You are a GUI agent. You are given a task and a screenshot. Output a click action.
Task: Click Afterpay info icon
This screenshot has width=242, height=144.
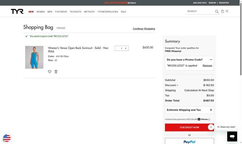pos(209,119)
